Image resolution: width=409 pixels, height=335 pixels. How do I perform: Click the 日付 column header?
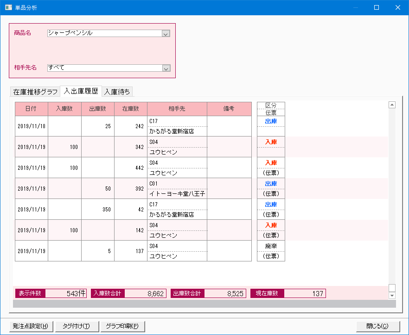pos(32,109)
